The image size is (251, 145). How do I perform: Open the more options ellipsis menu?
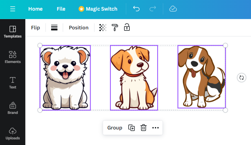(x=155, y=128)
